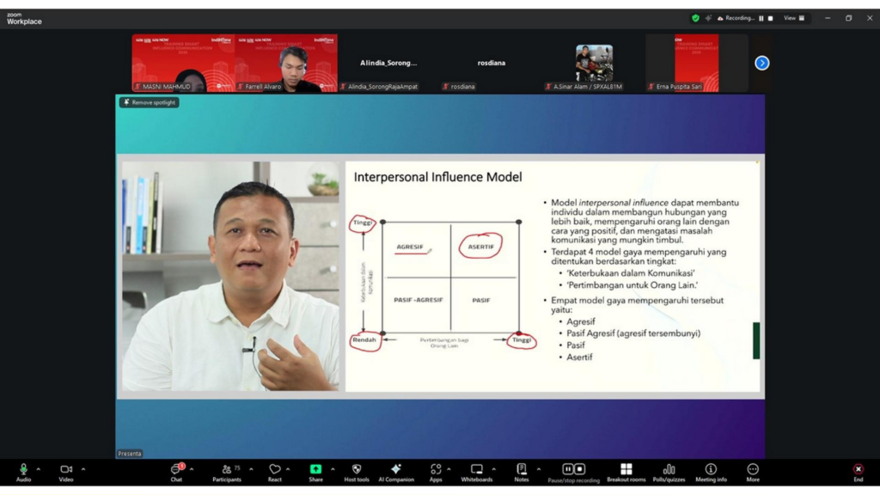Open the View layout menu
The height and width of the screenshot is (495, 880).
(x=793, y=18)
